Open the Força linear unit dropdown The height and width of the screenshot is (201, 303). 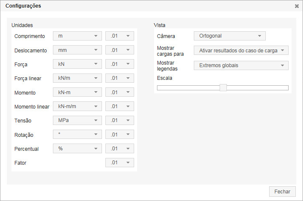click(x=77, y=78)
